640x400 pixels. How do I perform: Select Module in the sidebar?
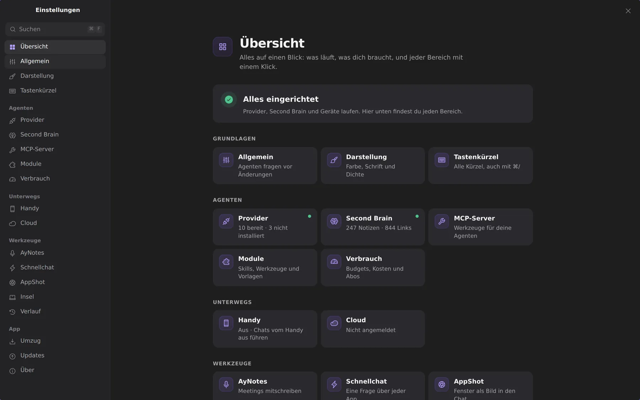coord(55,164)
